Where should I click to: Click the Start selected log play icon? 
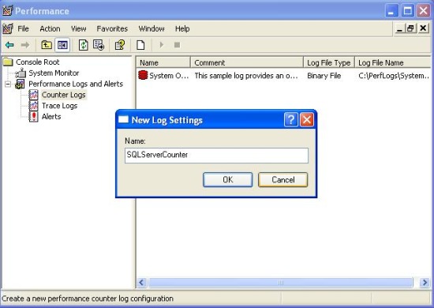162,45
